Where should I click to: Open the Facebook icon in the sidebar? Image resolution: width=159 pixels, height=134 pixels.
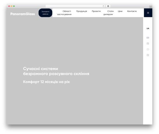148,43
